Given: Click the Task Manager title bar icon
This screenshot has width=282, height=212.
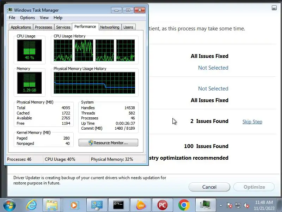Looking at the screenshot, I should (10, 10).
